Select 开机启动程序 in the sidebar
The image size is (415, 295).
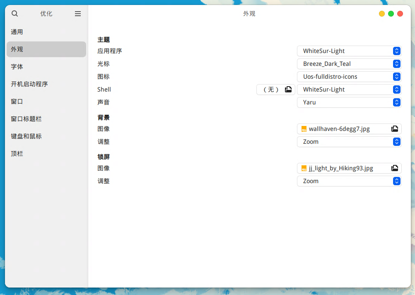coord(46,84)
